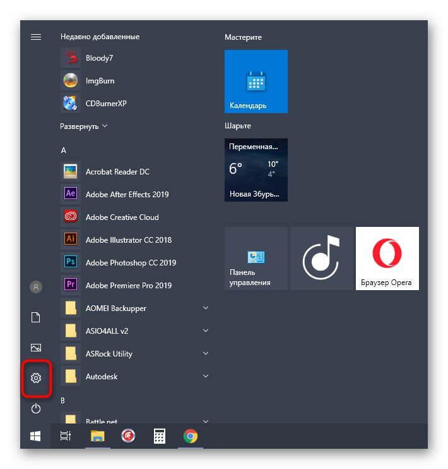
Task: Launch CDBurnerXP icon
Action: (x=71, y=103)
